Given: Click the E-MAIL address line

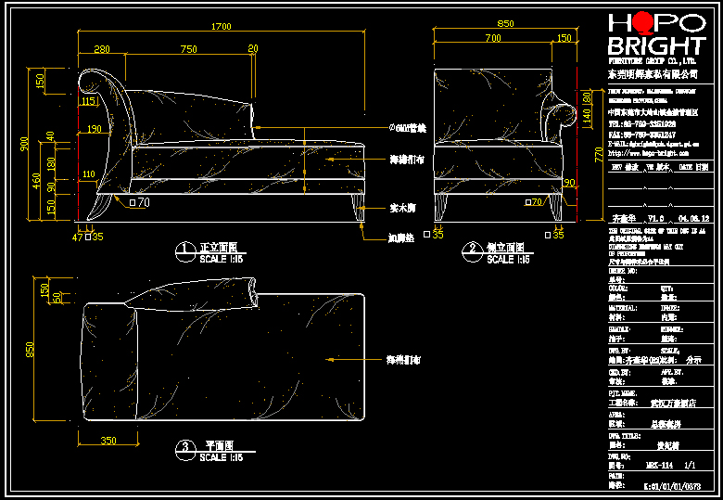Looking at the screenshot, I should click(x=653, y=144).
